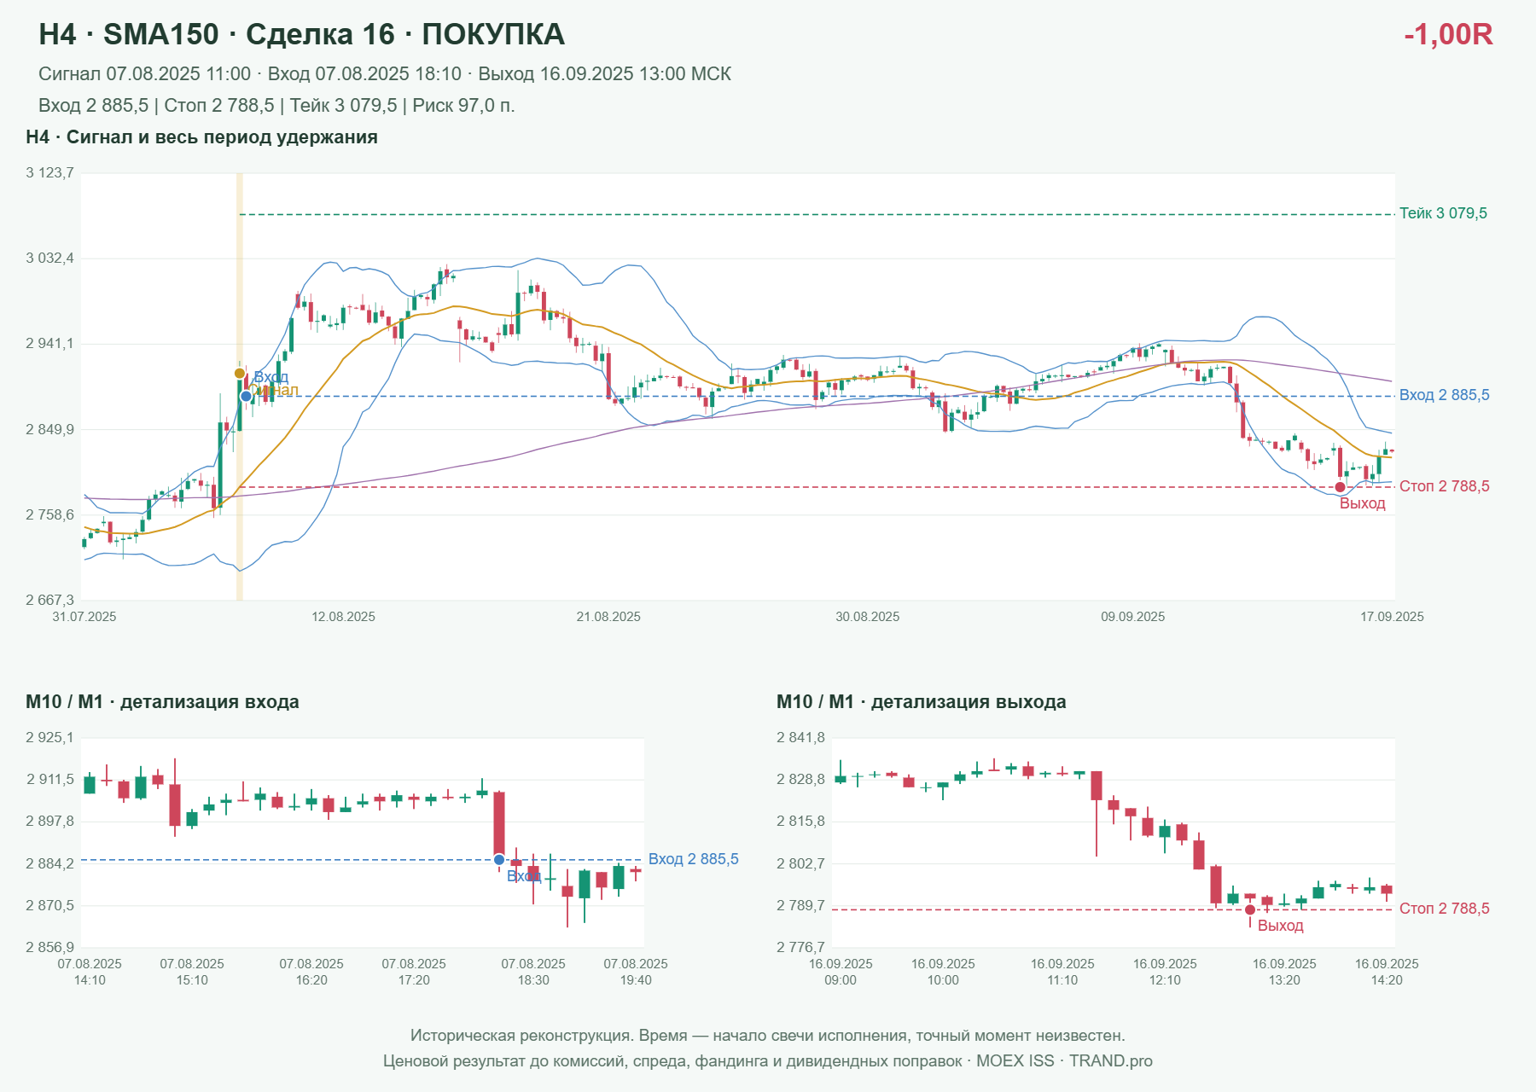Image resolution: width=1536 pixels, height=1092 pixels.
Task: Click the 07.08.2025 18:30 time label
Action: (x=533, y=972)
